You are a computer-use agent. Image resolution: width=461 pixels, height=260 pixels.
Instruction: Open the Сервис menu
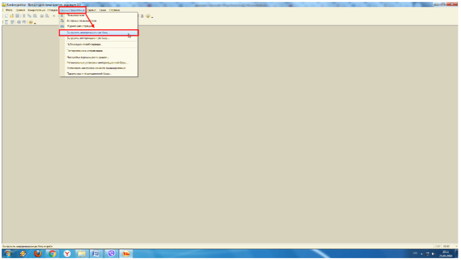pos(91,10)
